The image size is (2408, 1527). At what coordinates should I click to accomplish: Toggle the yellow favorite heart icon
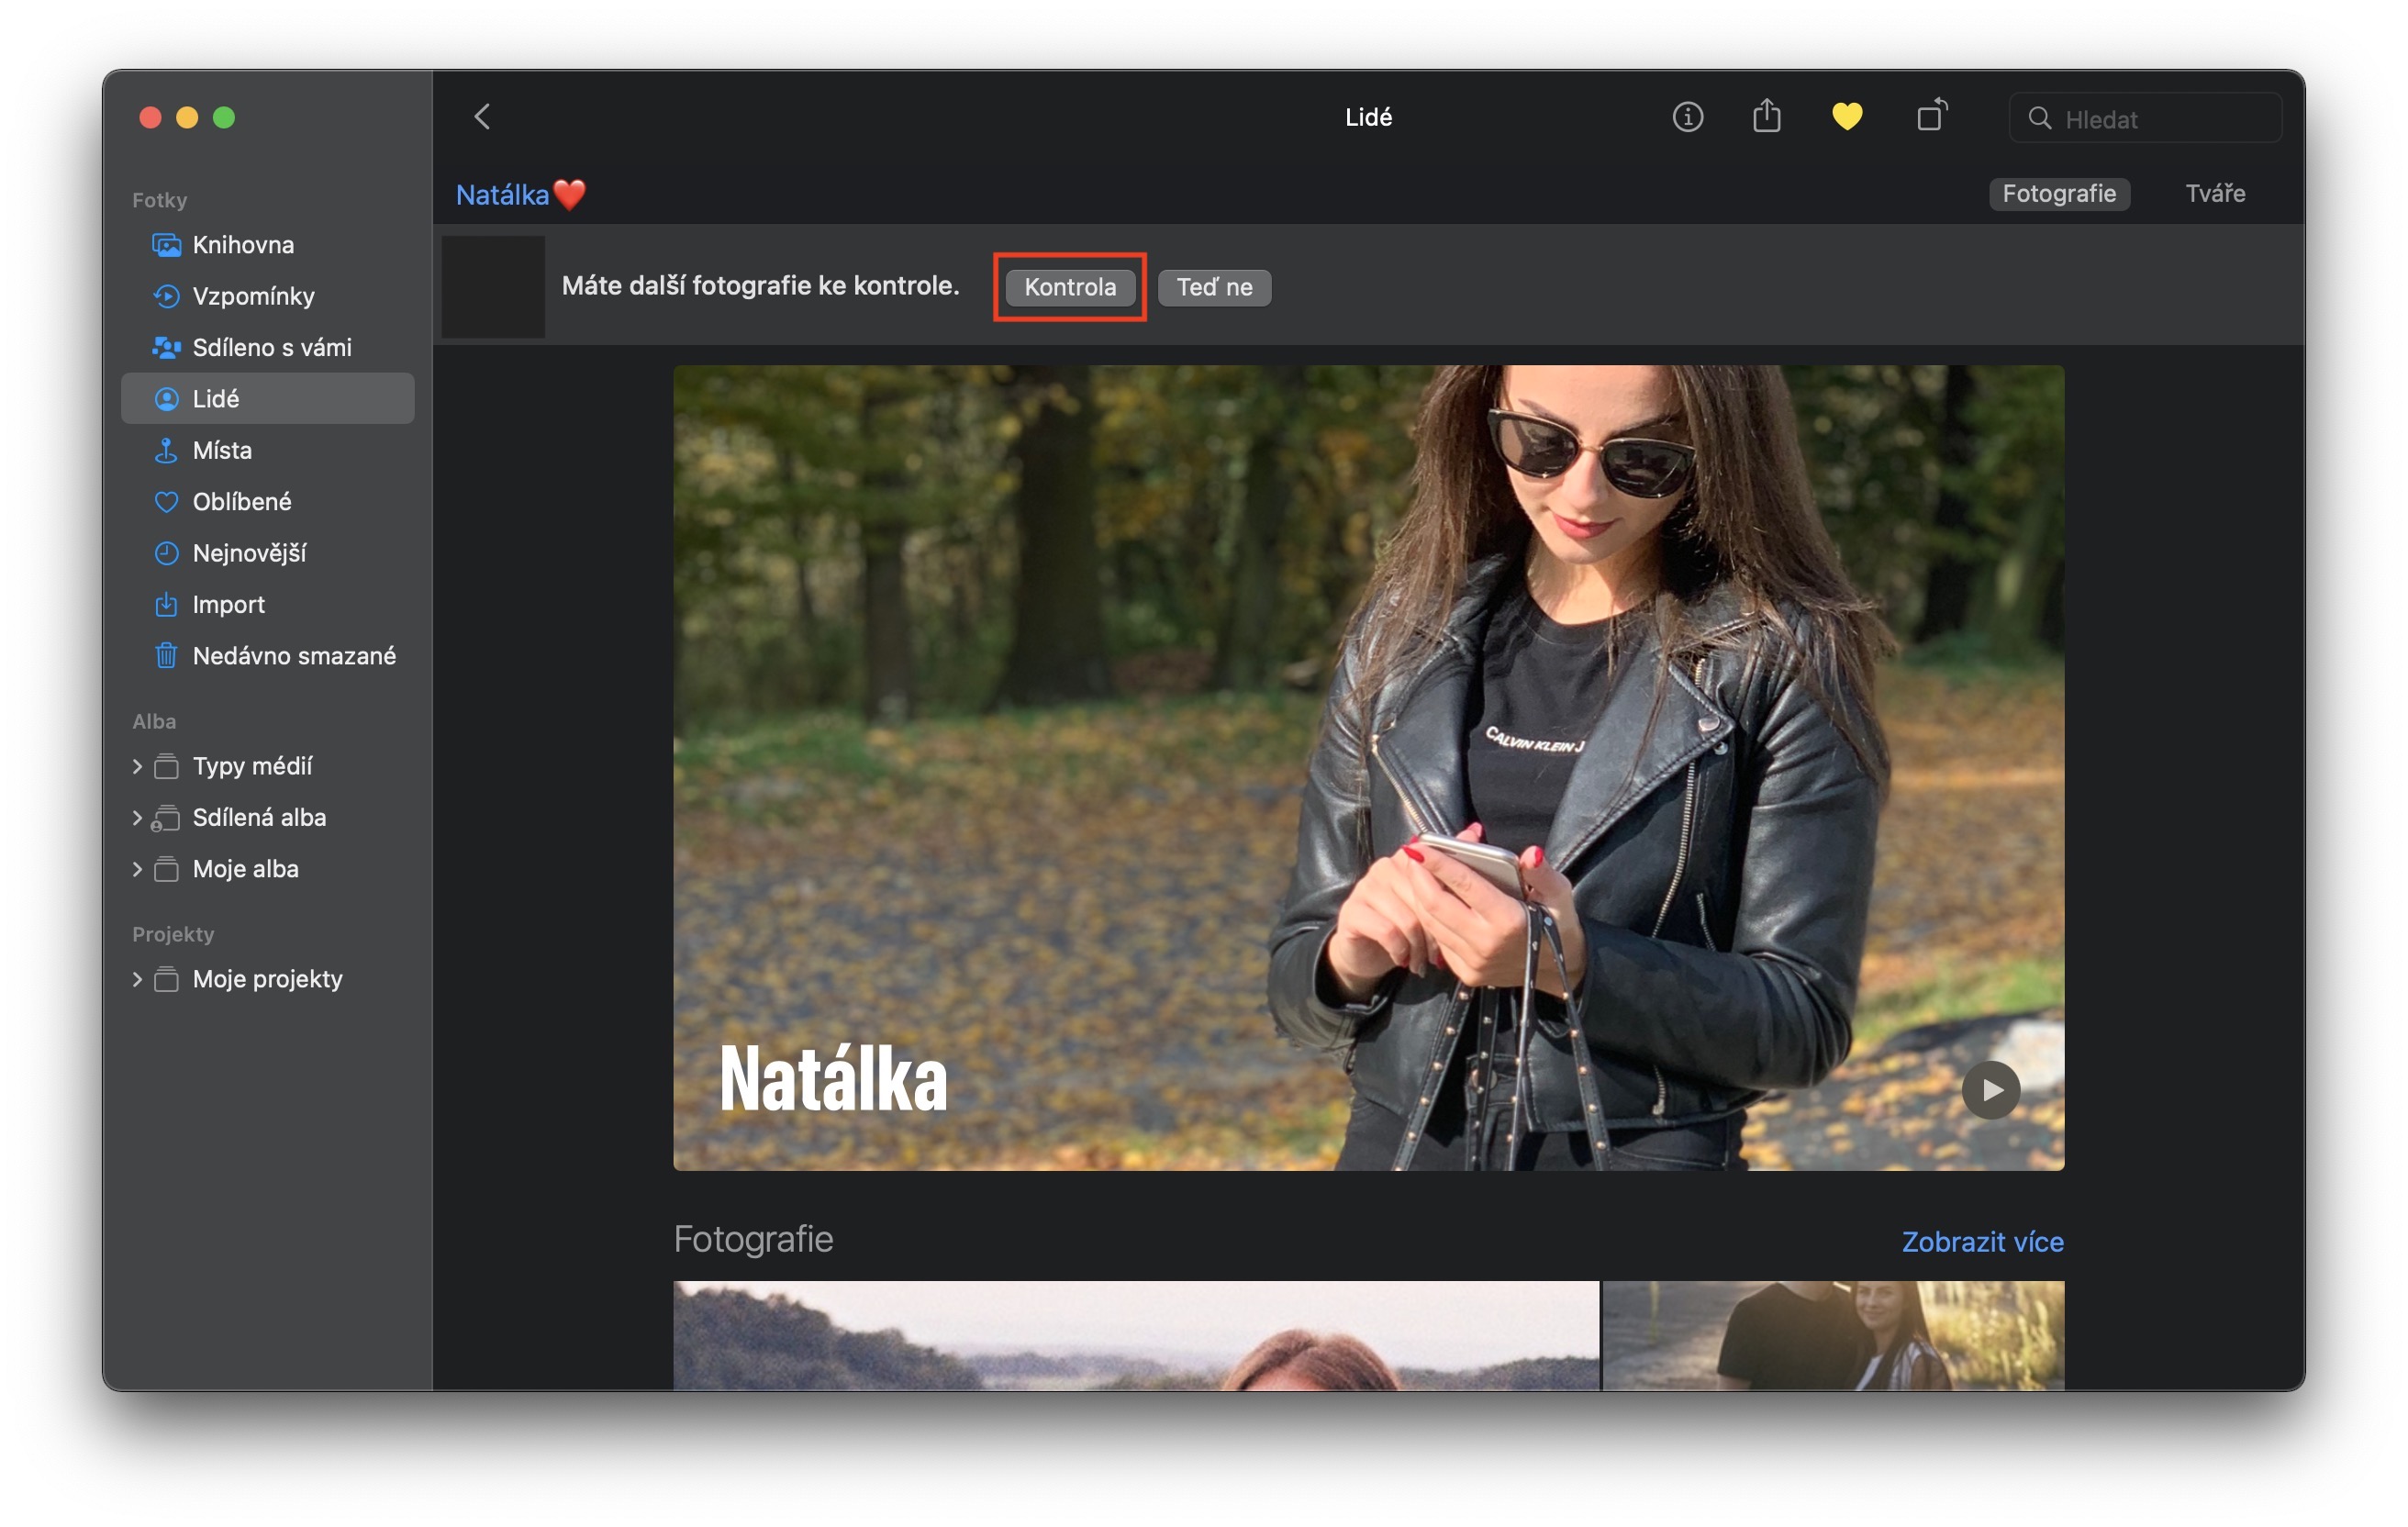(1846, 117)
